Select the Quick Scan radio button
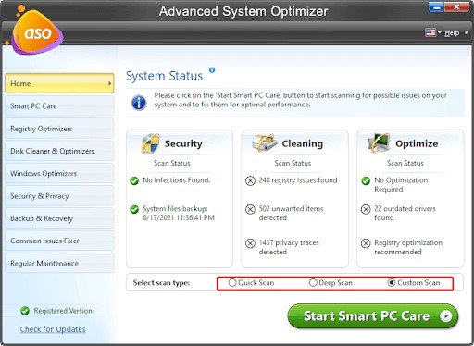474x346 pixels. 232,282
